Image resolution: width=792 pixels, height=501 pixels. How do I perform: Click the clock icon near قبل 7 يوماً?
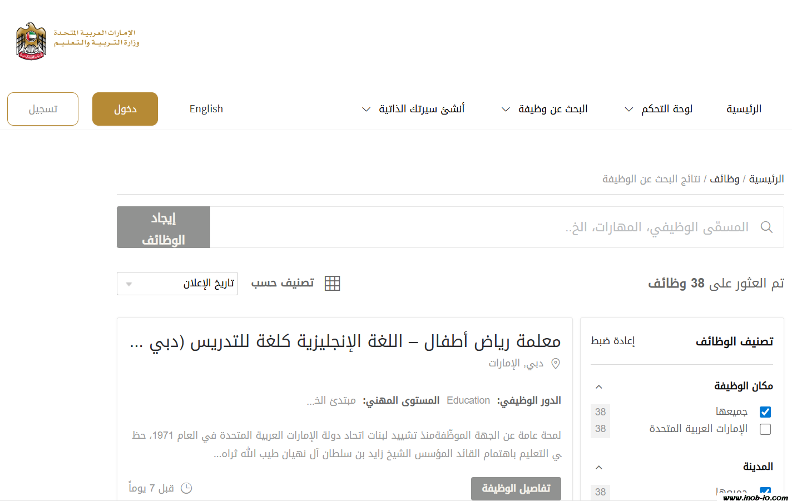point(186,488)
